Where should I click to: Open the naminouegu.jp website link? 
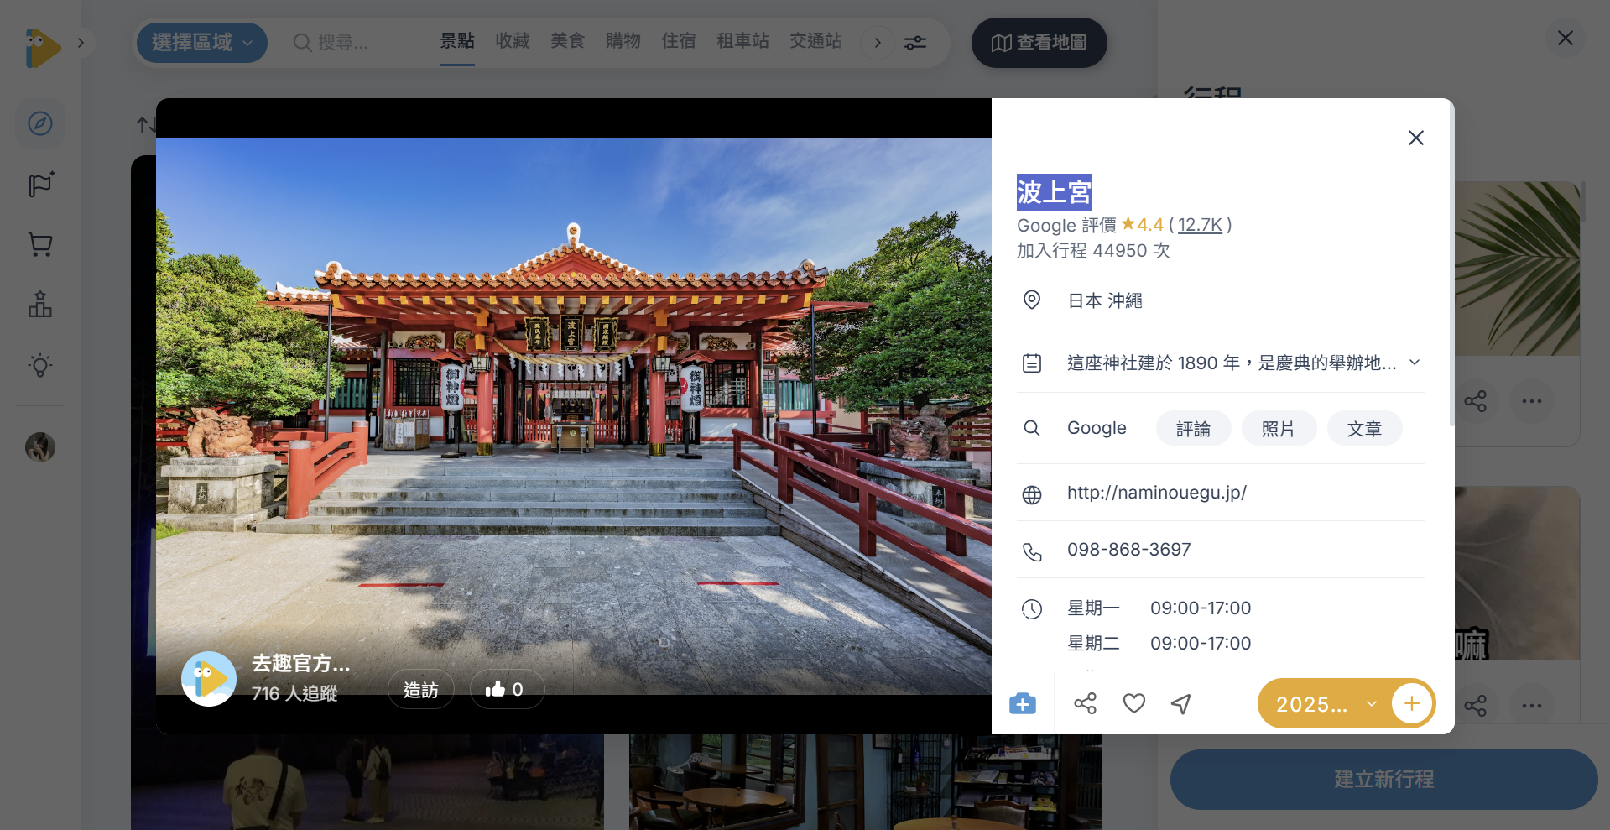point(1157,493)
